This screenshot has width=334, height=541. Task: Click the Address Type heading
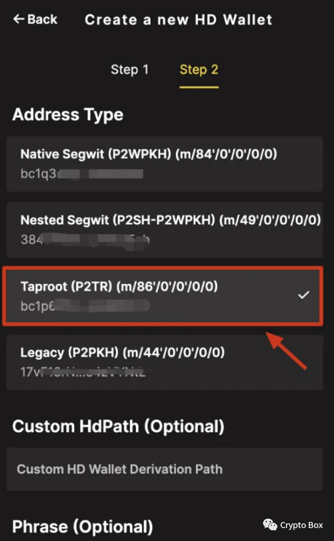pyautogui.click(x=68, y=114)
